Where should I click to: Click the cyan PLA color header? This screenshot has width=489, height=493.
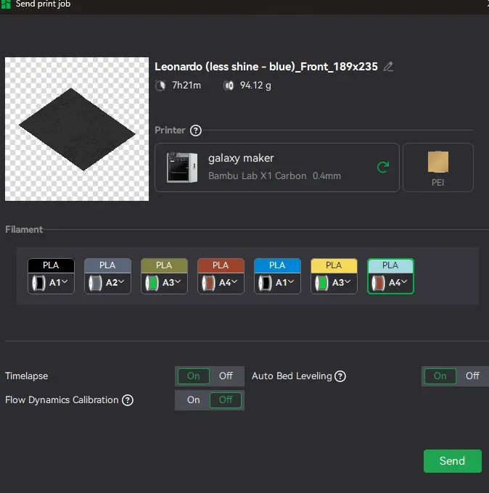(390, 265)
